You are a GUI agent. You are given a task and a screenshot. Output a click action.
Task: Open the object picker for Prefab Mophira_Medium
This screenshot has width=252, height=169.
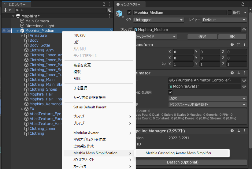[x=244, y=30]
